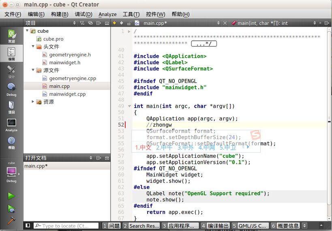The height and width of the screenshot is (231, 332).
Task: Build project with the hammer icon
Action: [11, 220]
